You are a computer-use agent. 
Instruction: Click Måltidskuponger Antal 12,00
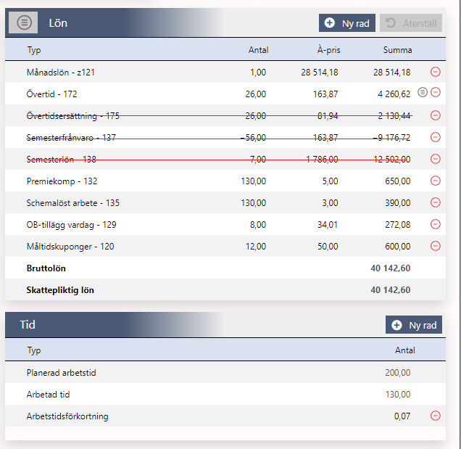click(x=256, y=247)
